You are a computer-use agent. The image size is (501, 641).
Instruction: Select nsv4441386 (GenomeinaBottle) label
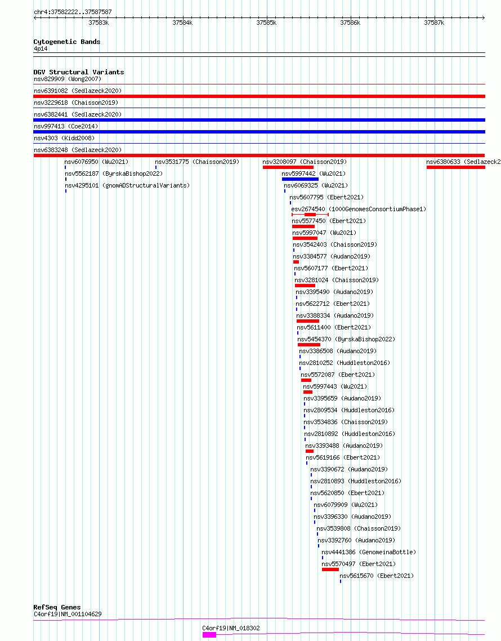(x=369, y=553)
